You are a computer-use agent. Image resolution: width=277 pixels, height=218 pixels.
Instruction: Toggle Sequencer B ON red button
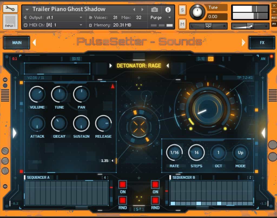pyautogui.click(x=155, y=184)
